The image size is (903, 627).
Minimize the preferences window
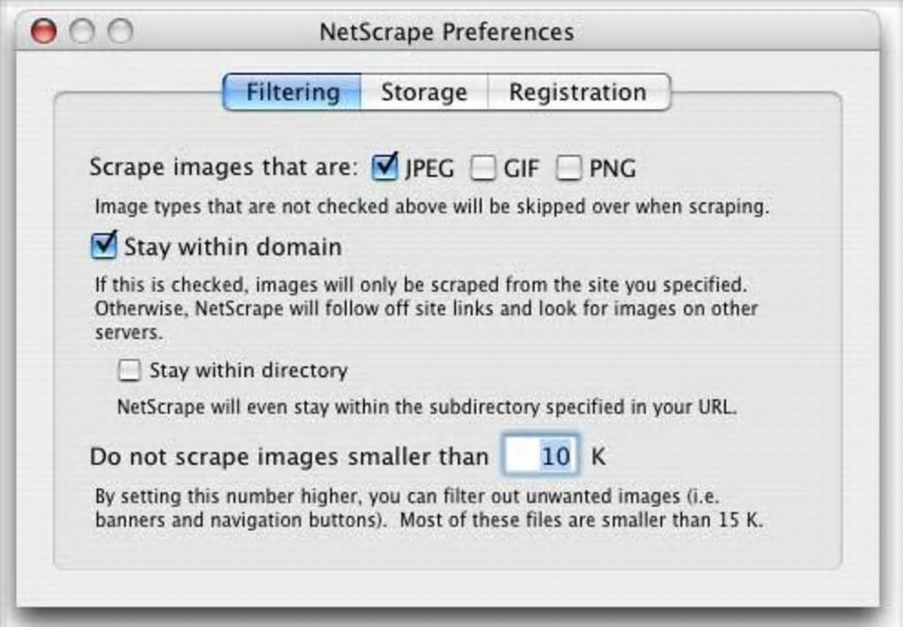click(81, 33)
